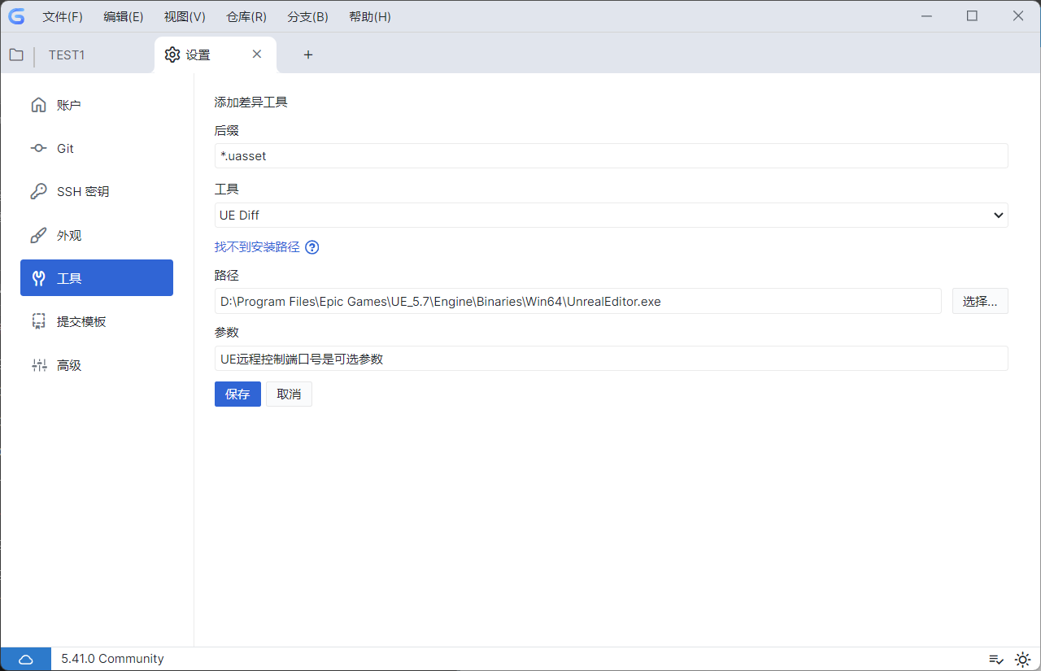Click the question mark help icon
Screen dimensions: 1041x671
(x=311, y=246)
